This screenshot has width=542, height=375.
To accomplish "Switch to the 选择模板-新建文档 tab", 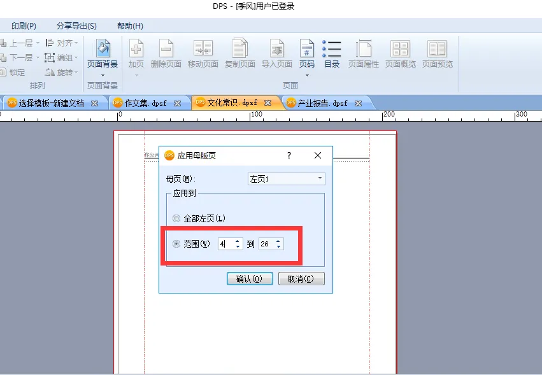I will [51, 103].
